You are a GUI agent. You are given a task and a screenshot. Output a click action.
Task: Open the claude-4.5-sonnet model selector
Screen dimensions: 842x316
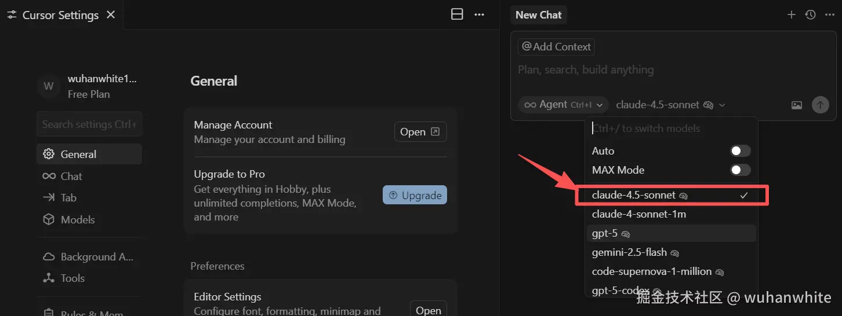(670, 105)
